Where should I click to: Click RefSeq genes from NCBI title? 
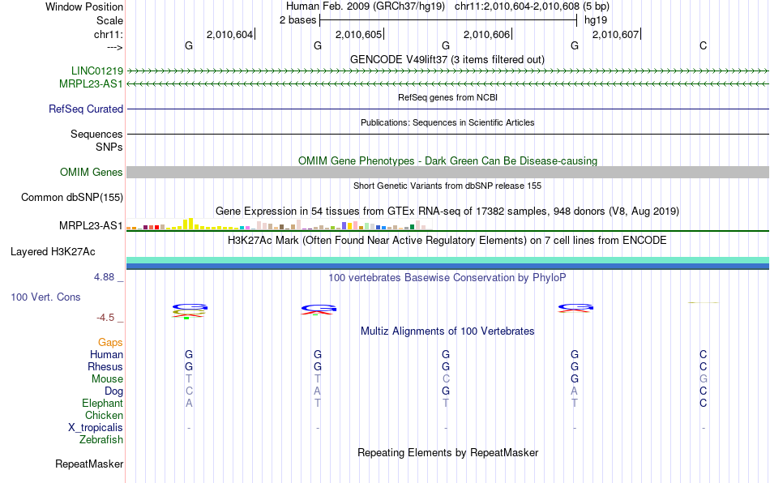[447, 97]
